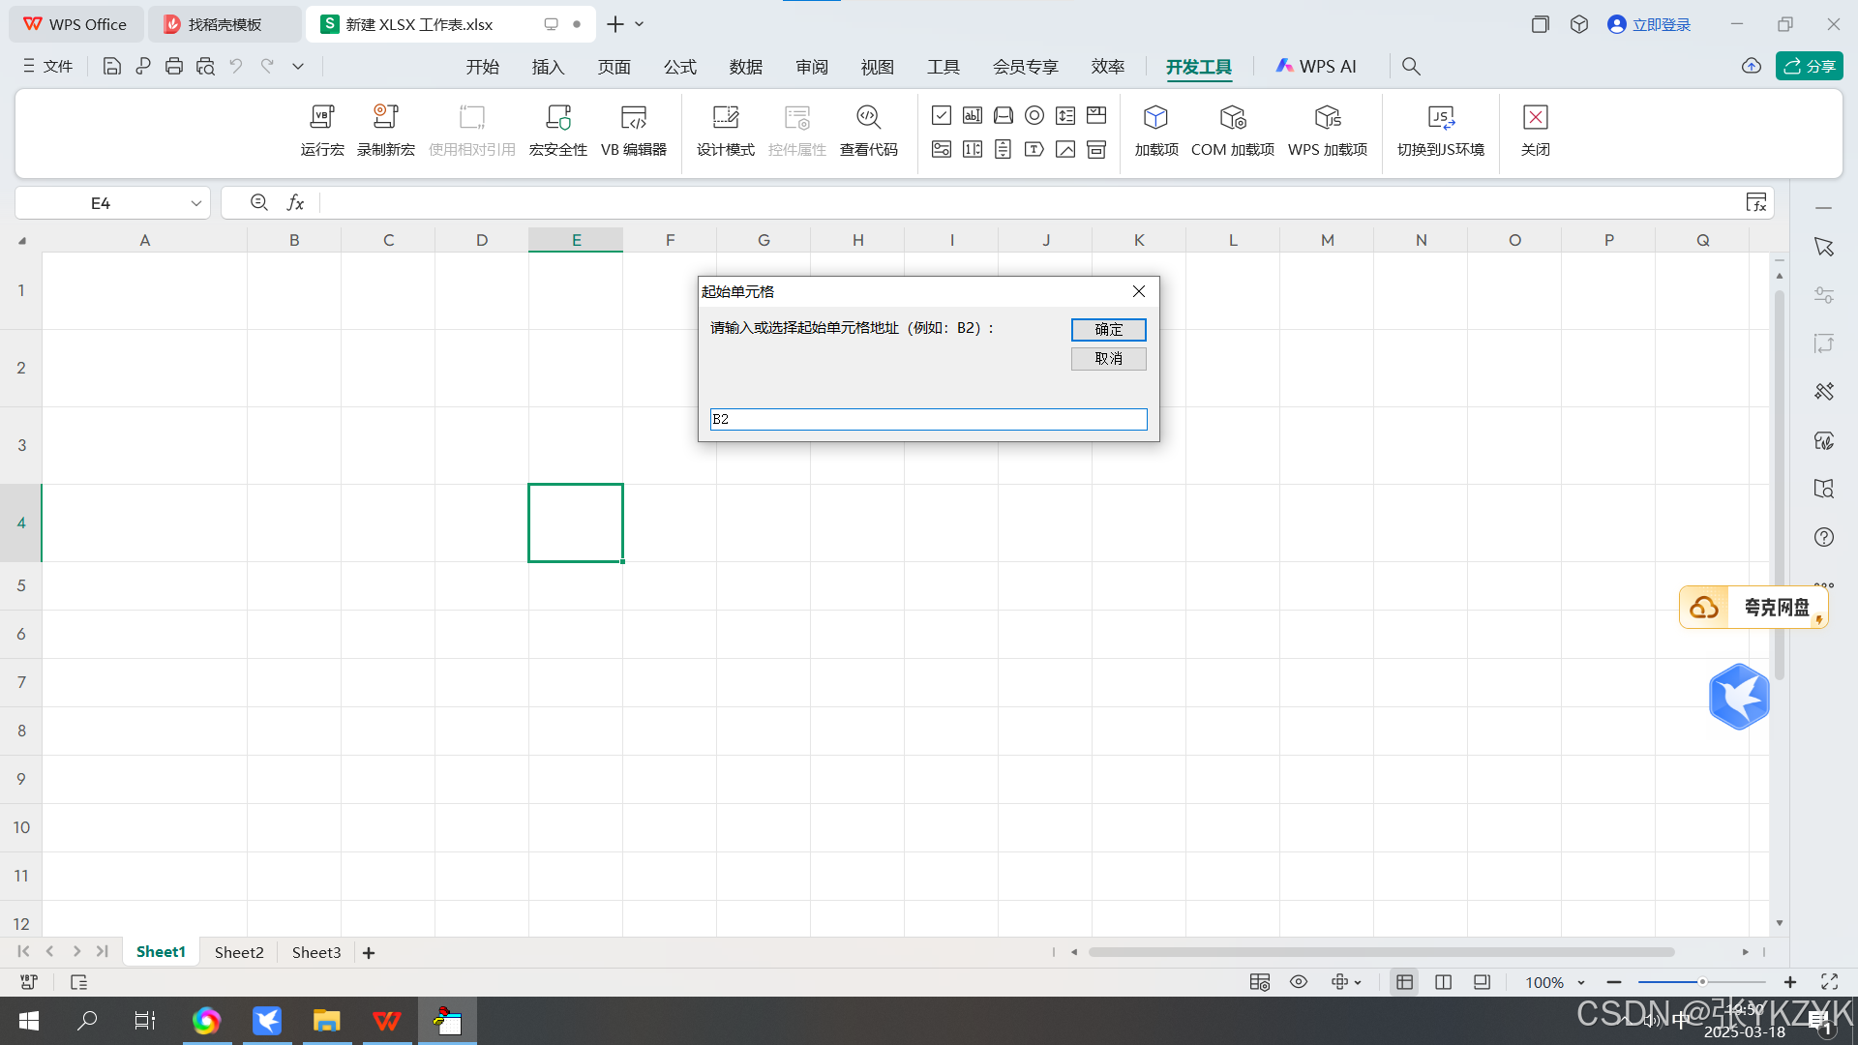Toggle Design Mode (设计模式)
This screenshot has width=1858, height=1045.
(725, 130)
